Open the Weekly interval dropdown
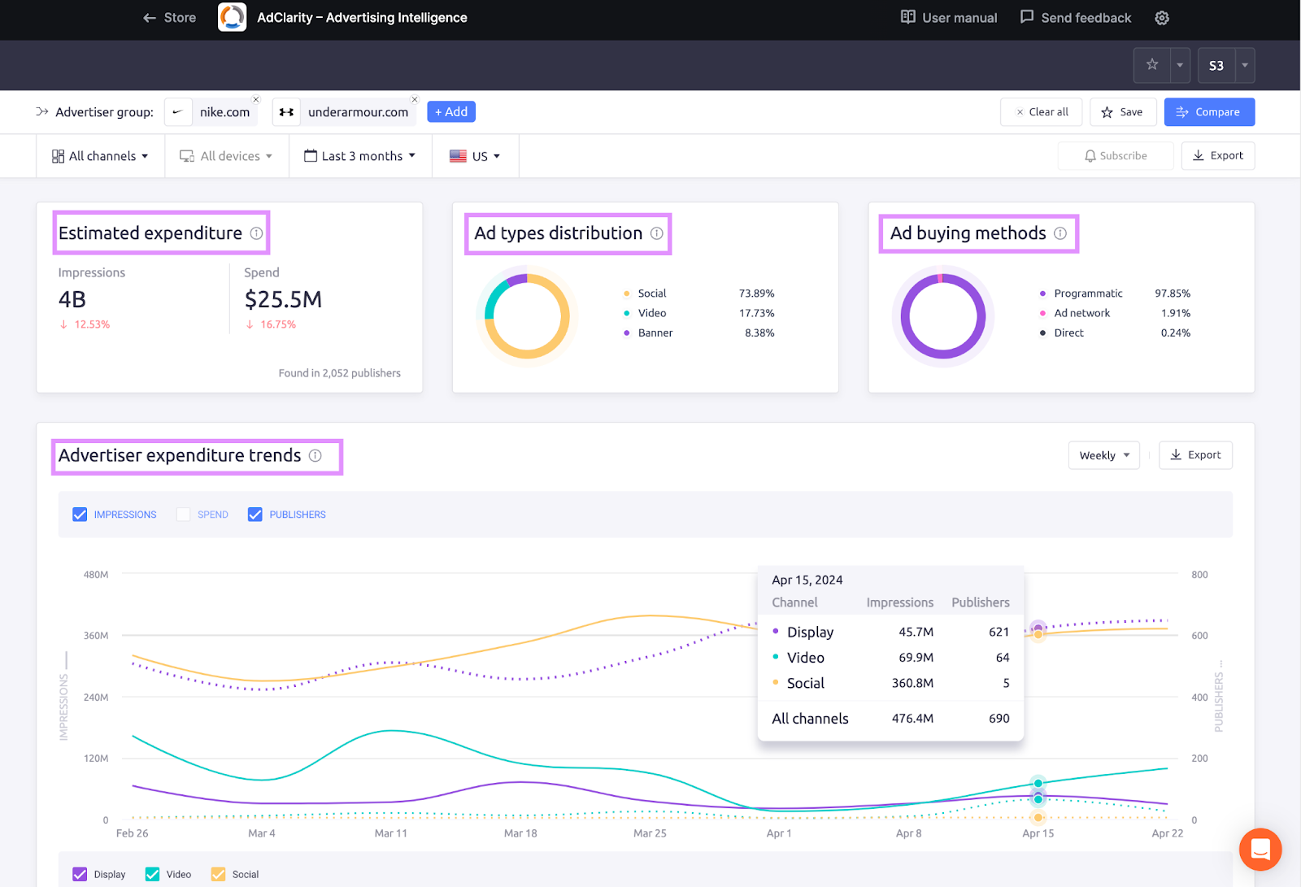This screenshot has width=1301, height=887. point(1103,455)
